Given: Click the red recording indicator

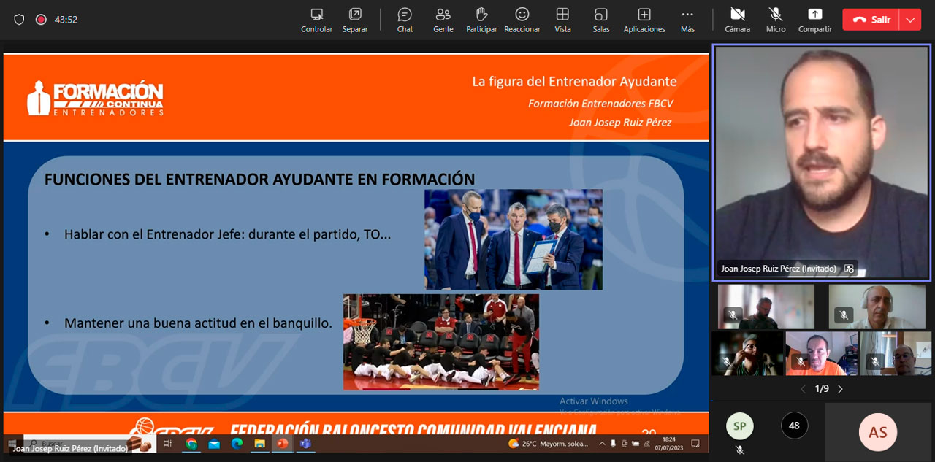Looking at the screenshot, I should click(x=41, y=20).
